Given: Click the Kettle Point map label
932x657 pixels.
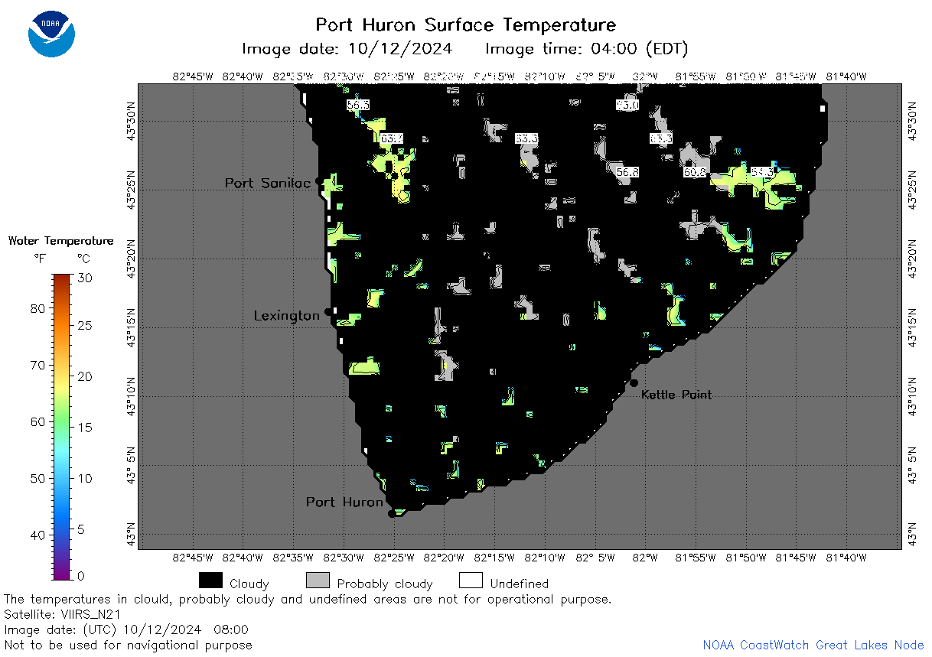Looking at the screenshot, I should point(676,395).
